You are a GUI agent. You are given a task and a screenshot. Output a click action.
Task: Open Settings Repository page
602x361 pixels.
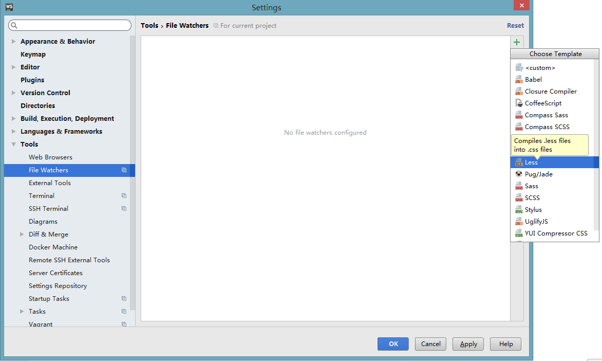[x=58, y=285]
